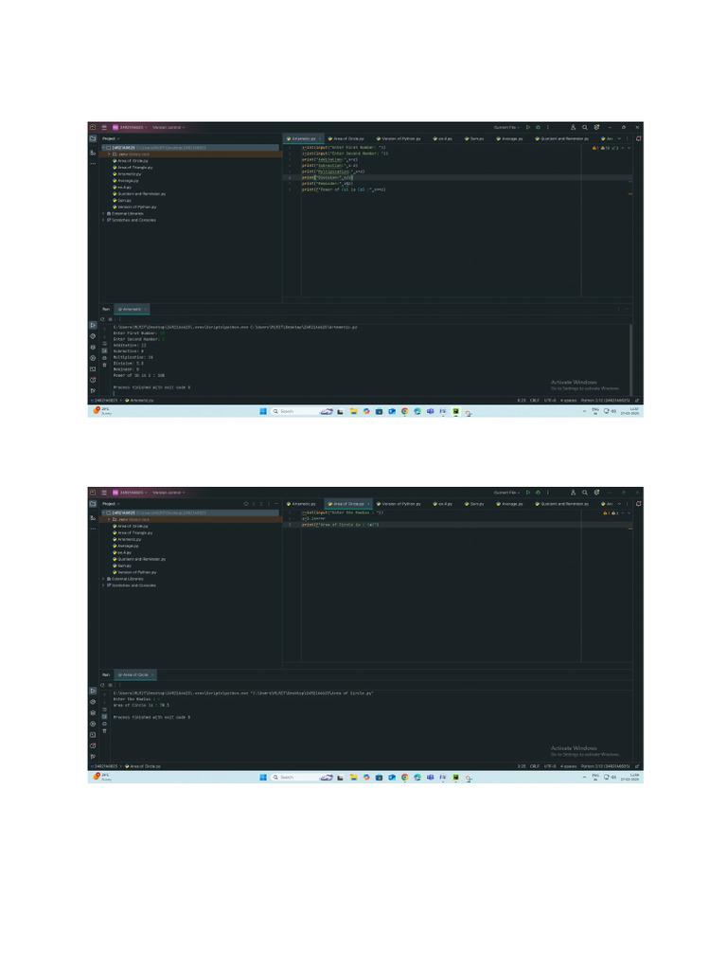
Task: Open Average.py in bottom project tree
Action: coord(126,546)
